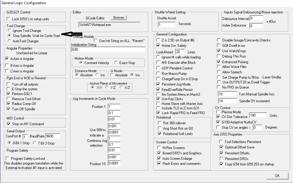Click the Shuttle Accel seconds field

click(167, 25)
